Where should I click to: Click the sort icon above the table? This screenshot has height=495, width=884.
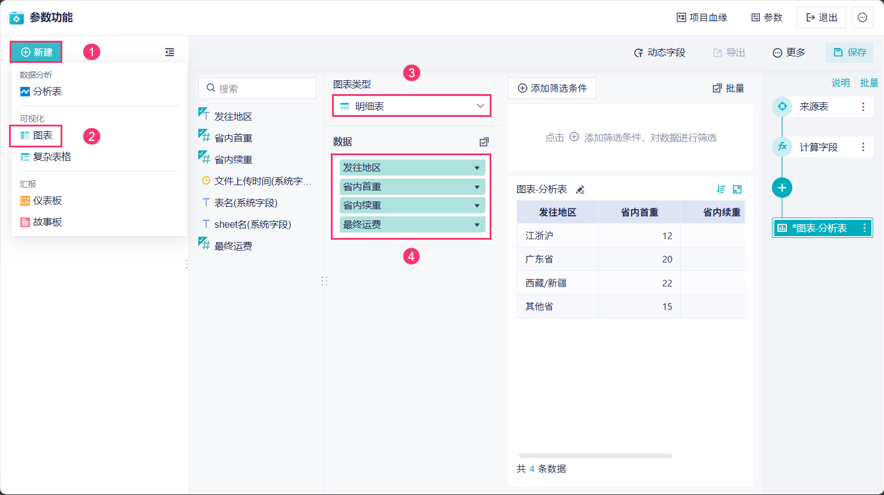click(721, 189)
